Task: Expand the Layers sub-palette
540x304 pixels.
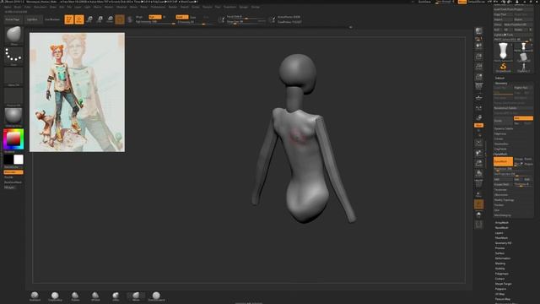Action: coord(499,233)
